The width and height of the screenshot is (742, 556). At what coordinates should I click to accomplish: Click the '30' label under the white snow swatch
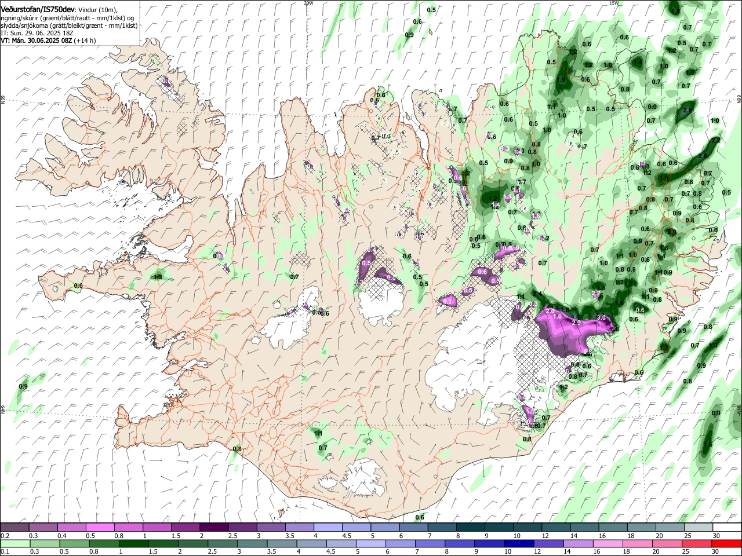point(716,536)
